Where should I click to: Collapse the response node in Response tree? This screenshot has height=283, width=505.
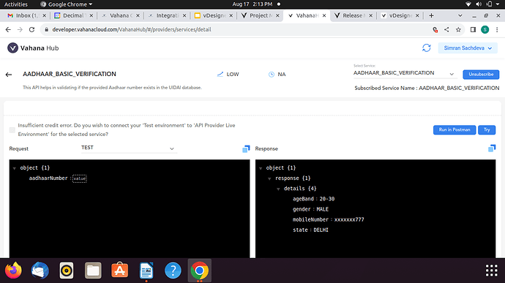click(269, 178)
